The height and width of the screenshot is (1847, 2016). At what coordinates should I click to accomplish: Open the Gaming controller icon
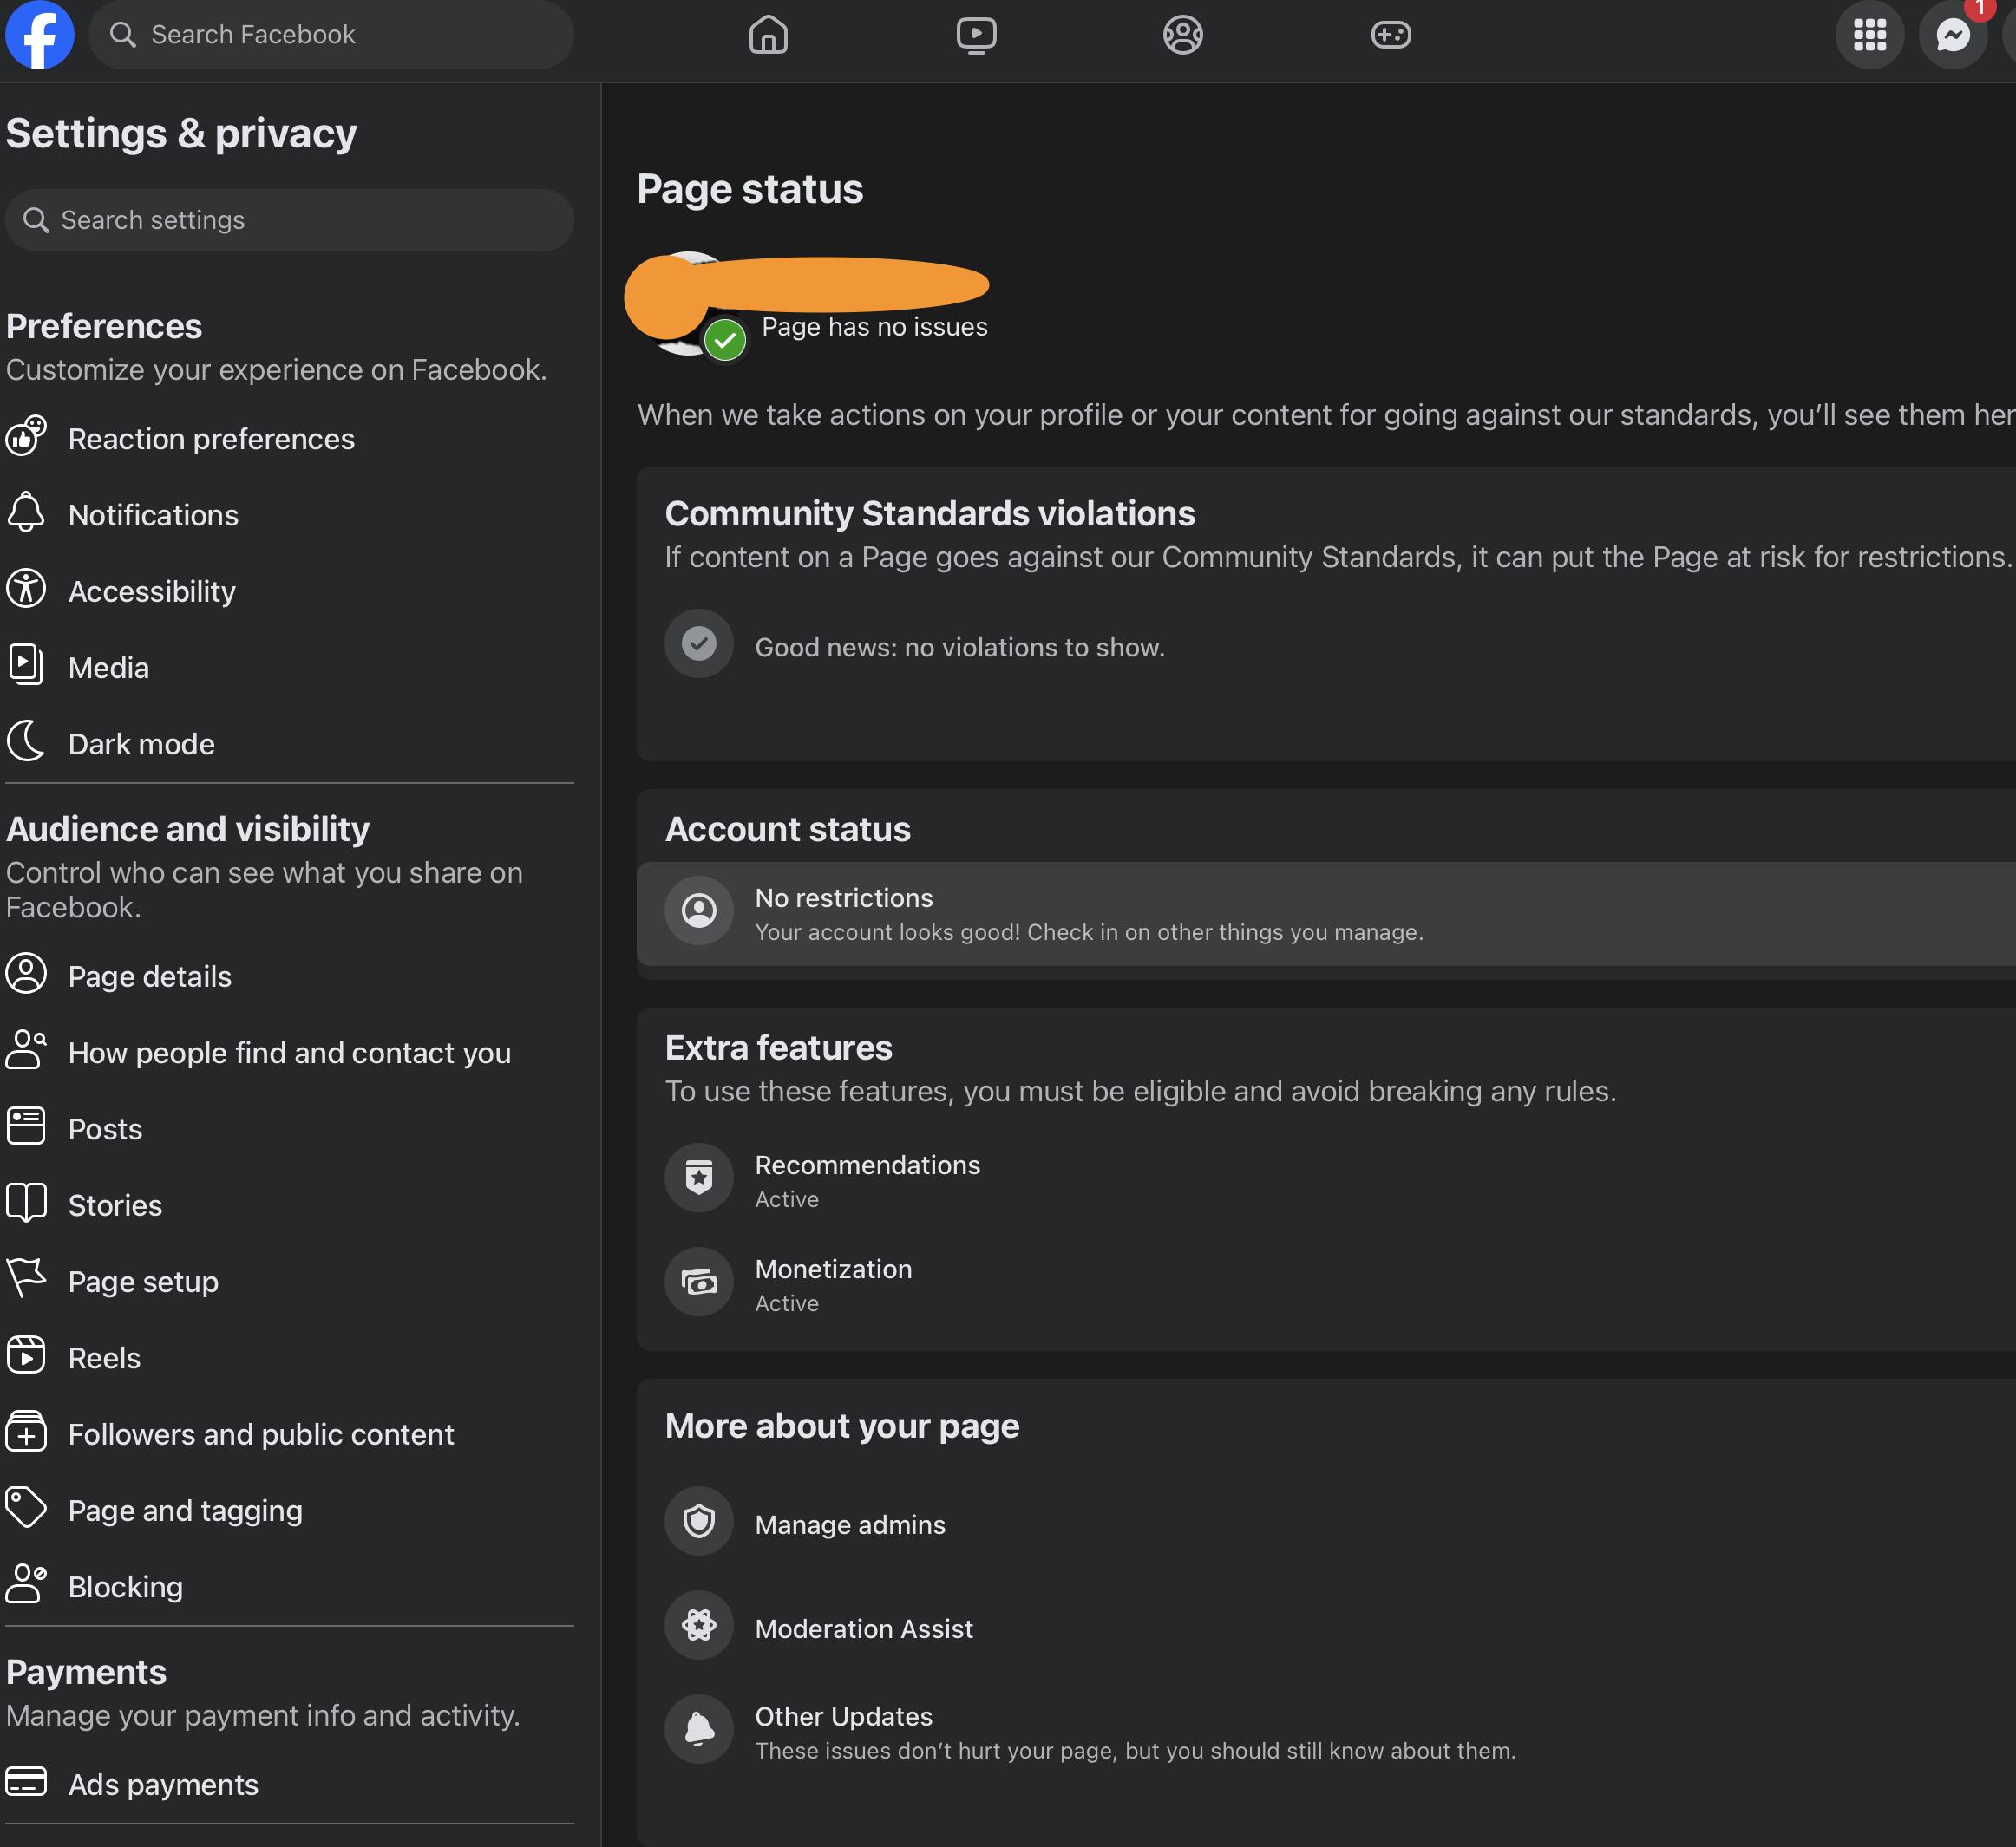[x=1390, y=35]
